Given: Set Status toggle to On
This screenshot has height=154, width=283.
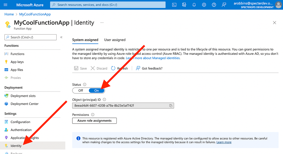Looking at the screenshot, I should pyautogui.click(x=96, y=90).
